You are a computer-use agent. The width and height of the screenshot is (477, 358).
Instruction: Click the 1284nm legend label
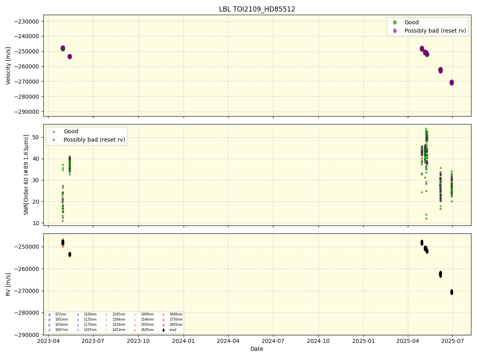118,319
